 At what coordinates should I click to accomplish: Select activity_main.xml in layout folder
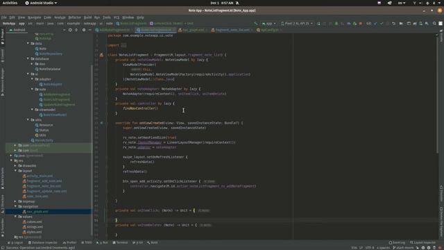pos(40,176)
